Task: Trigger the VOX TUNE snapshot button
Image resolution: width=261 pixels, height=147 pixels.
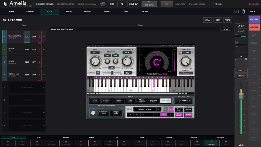Action: 254,19
